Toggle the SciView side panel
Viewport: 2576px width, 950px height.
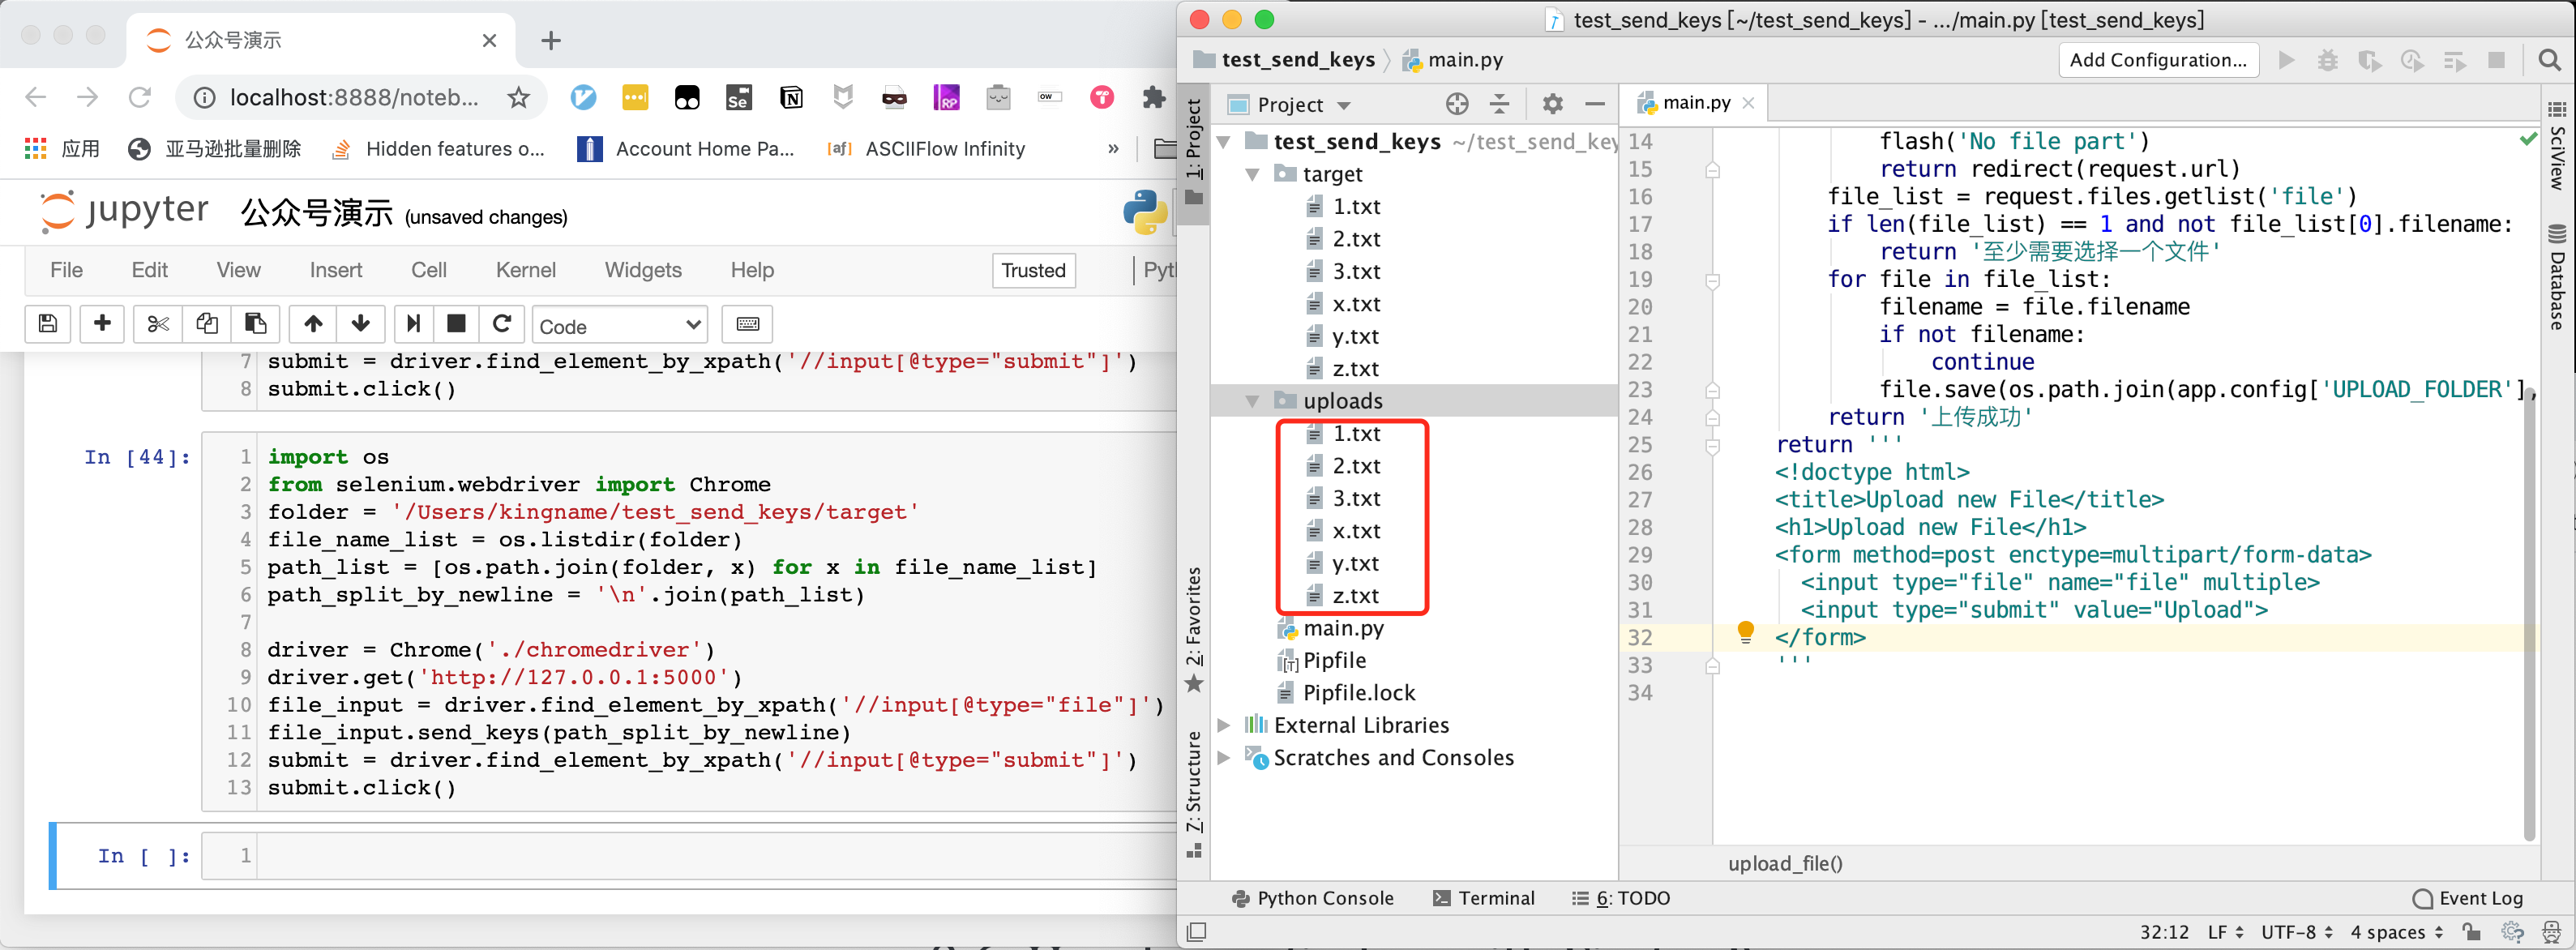coord(2556,145)
